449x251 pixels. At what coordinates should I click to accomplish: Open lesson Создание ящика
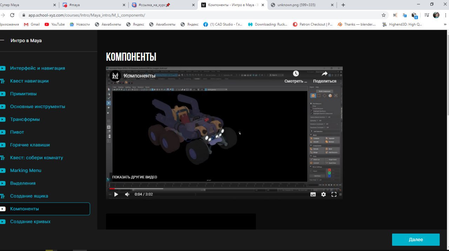[29, 196]
